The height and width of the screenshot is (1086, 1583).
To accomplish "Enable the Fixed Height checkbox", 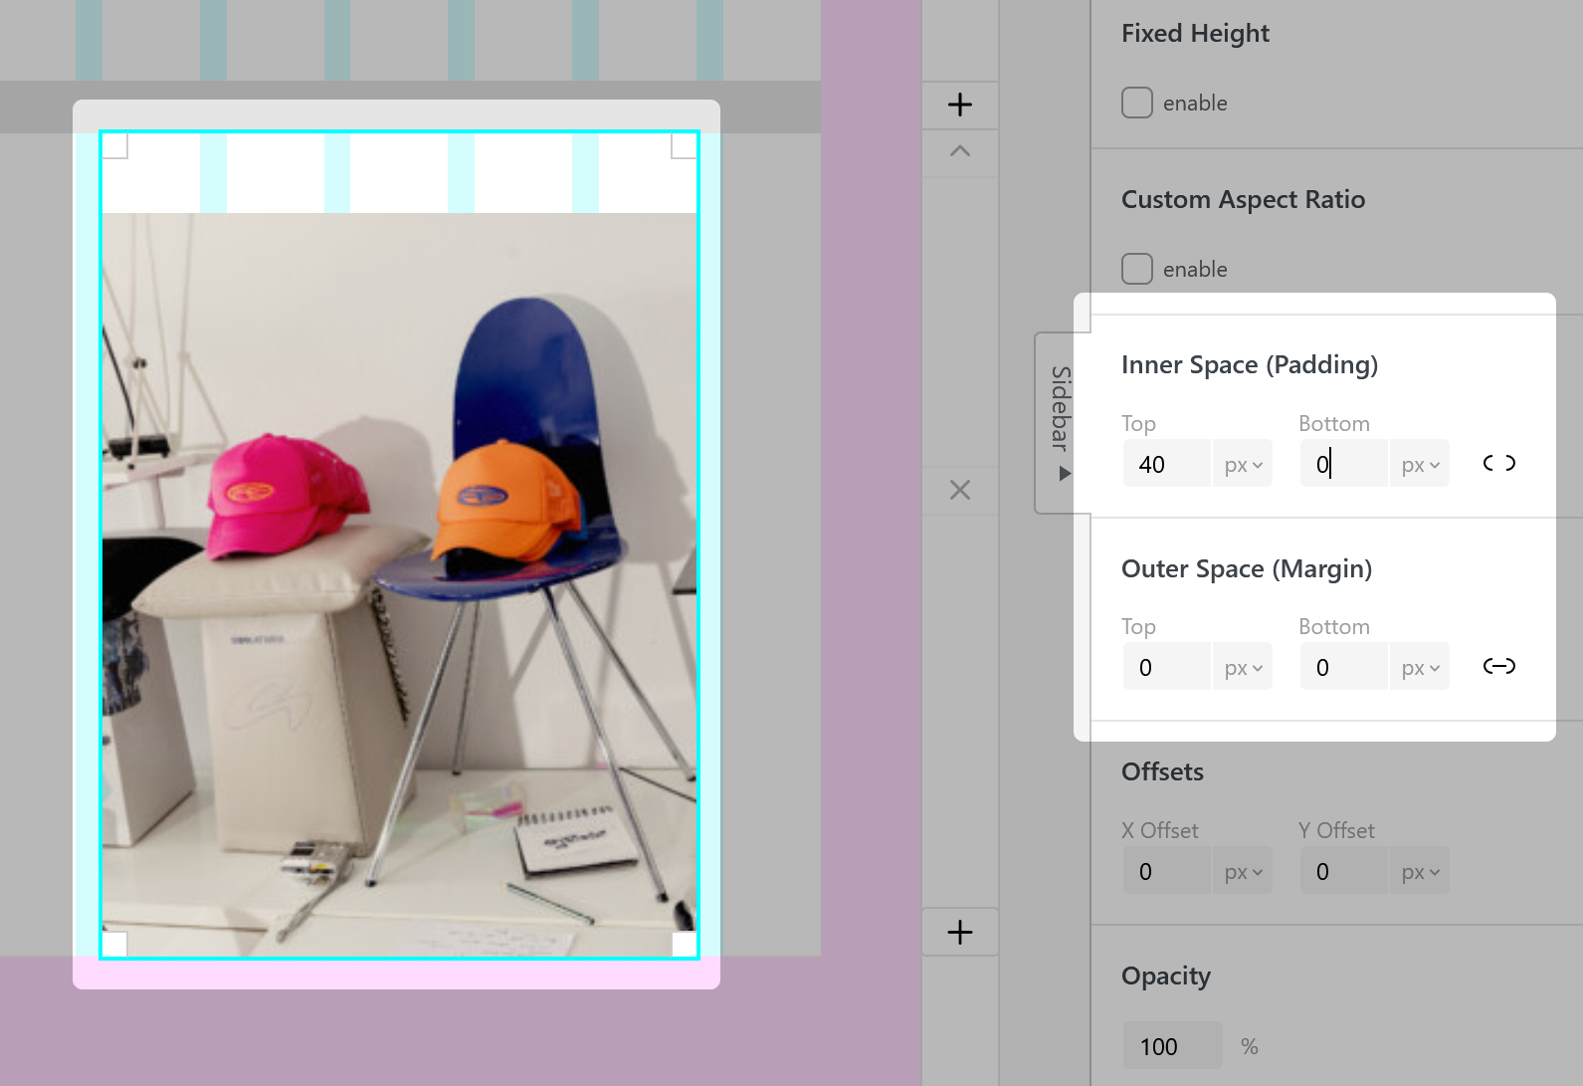I will click(x=1137, y=103).
